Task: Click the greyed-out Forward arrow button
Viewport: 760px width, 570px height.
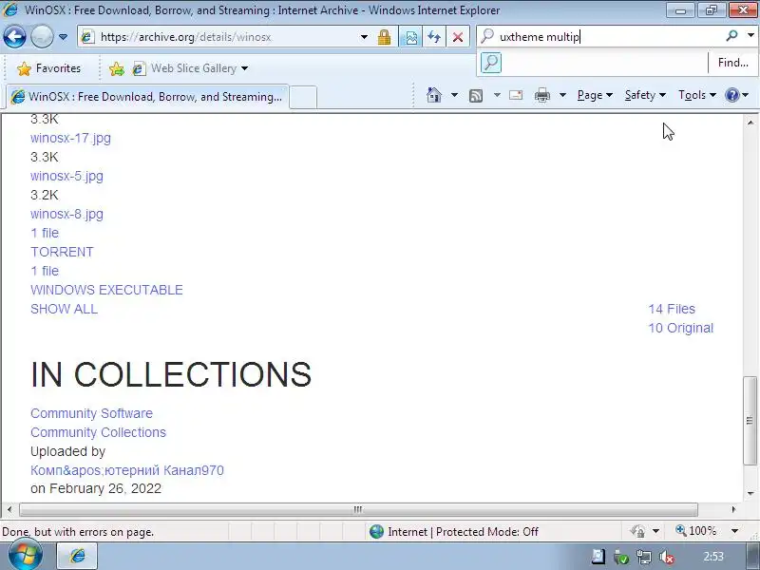Action: [x=42, y=37]
